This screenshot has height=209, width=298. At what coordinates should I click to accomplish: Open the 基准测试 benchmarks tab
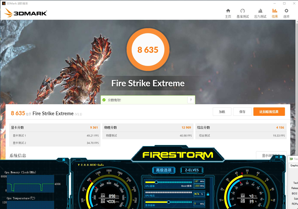click(x=242, y=13)
